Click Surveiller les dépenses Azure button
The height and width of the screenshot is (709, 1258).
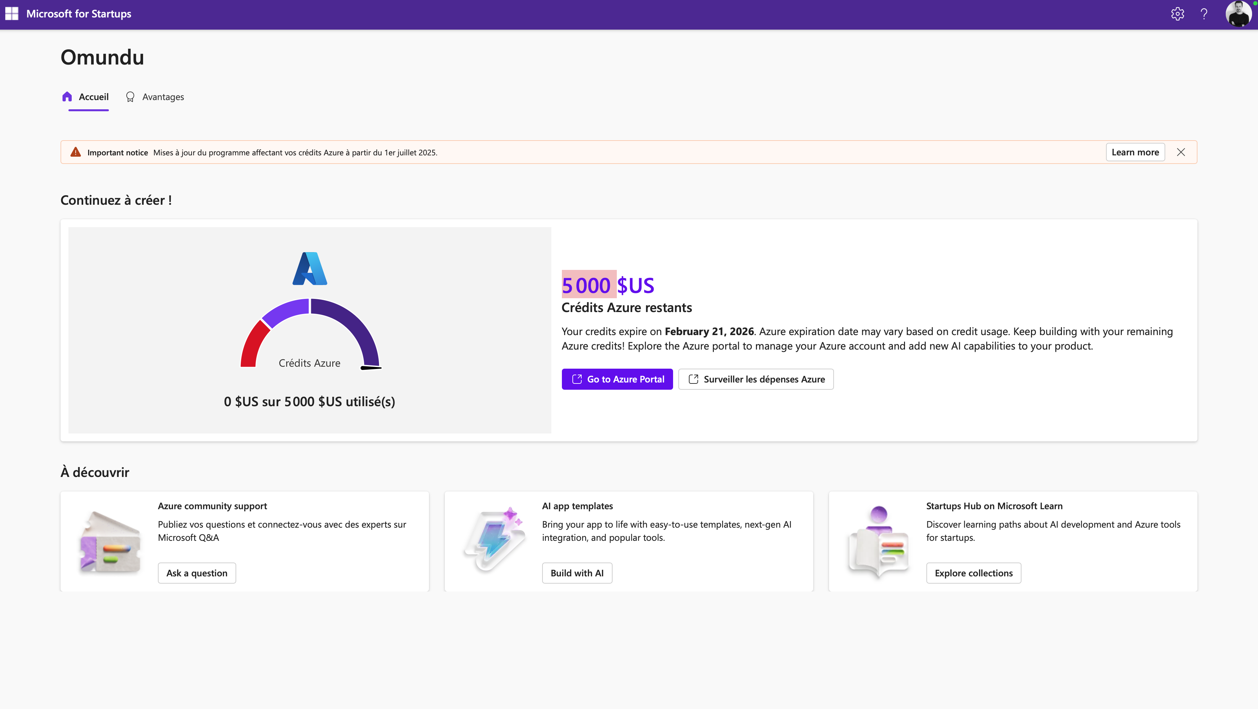pos(756,379)
